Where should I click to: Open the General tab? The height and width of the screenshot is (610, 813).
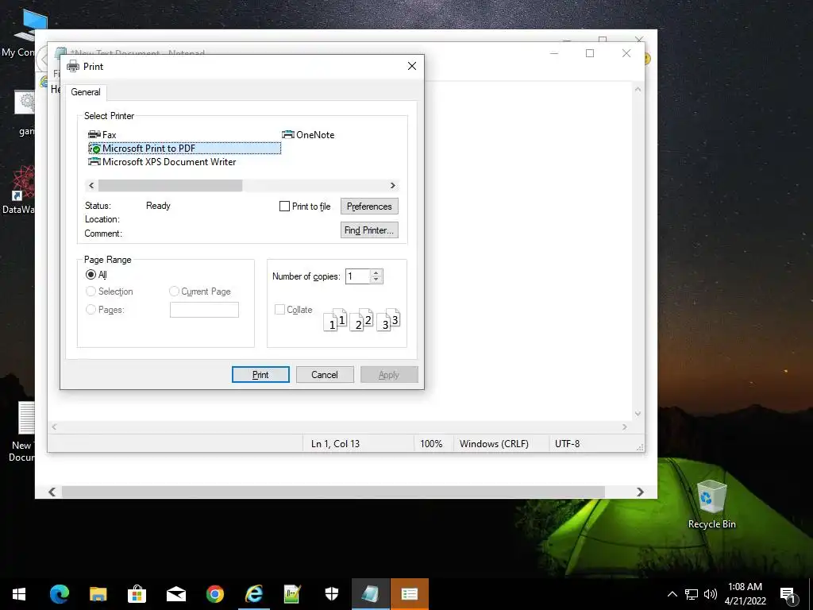tap(86, 92)
